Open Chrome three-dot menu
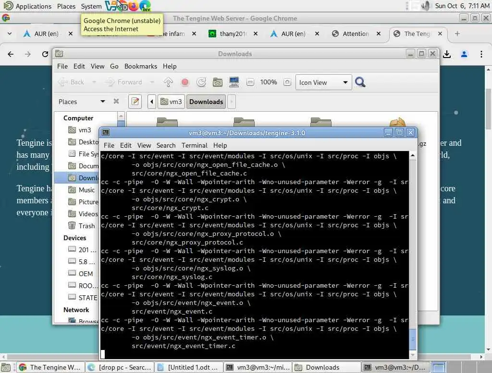Image resolution: width=492 pixels, height=373 pixels. [481, 54]
